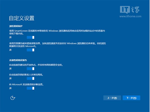Click the 开 label beside the SmartScreen toggle

[x=10, y=37]
